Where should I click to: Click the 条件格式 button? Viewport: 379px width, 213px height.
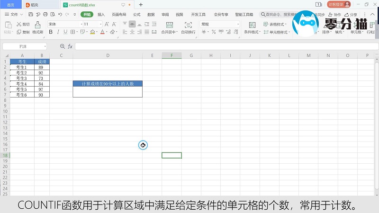click(252, 32)
